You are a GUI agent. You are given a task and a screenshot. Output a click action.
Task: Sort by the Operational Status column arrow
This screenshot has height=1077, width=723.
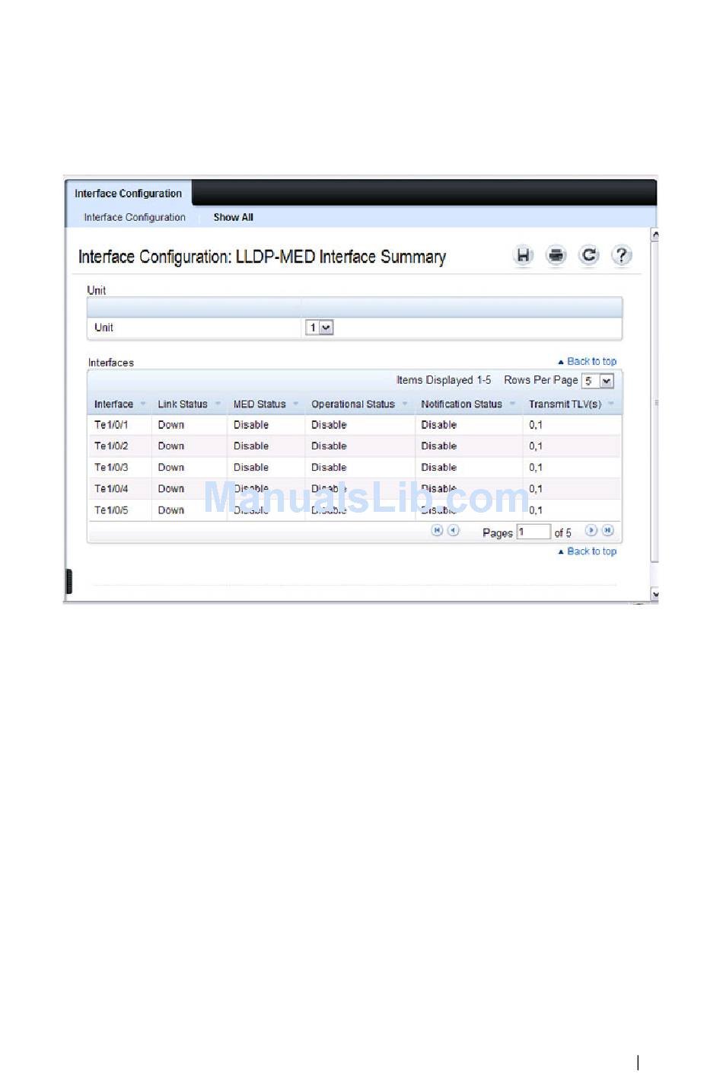tap(405, 404)
